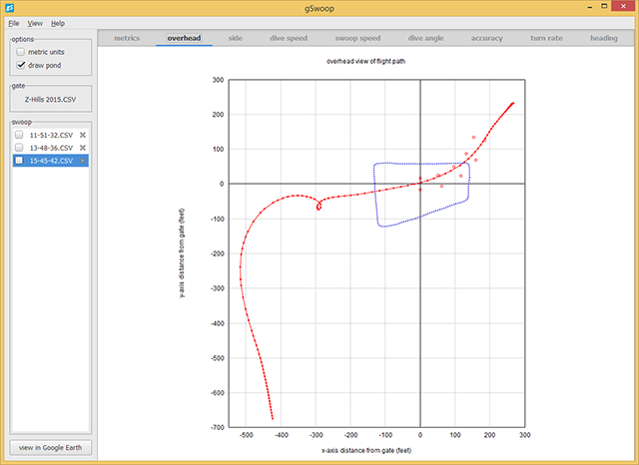Toggle the checkbox for 15-45-42.CSV
This screenshot has height=465, width=639.
tap(18, 161)
